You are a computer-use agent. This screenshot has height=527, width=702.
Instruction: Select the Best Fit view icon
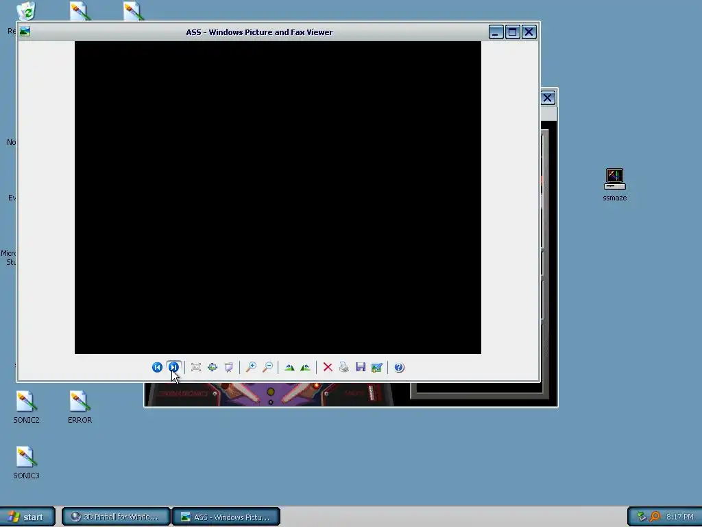195,368
